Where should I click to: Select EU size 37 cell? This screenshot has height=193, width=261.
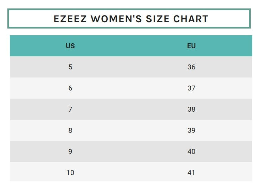click(191, 88)
